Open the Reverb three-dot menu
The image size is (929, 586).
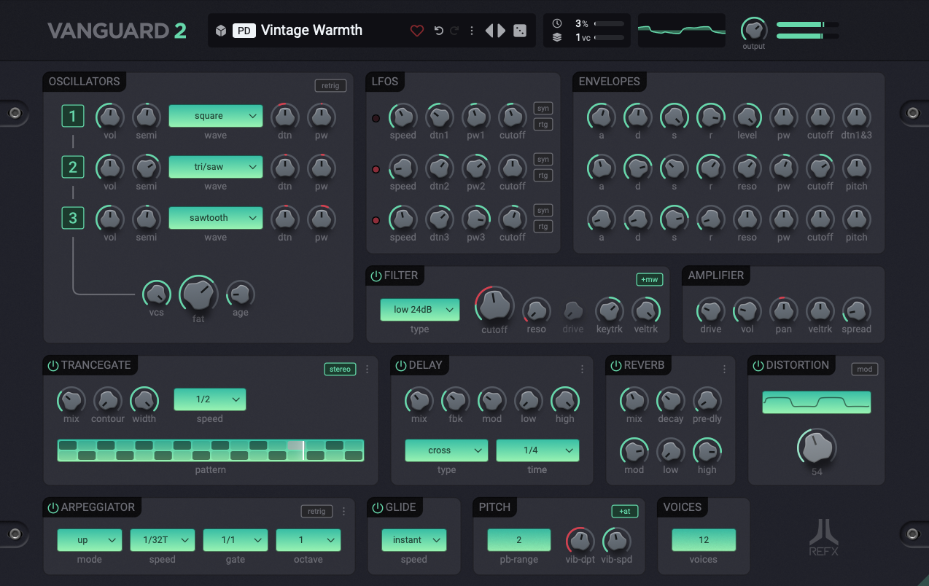point(724,370)
